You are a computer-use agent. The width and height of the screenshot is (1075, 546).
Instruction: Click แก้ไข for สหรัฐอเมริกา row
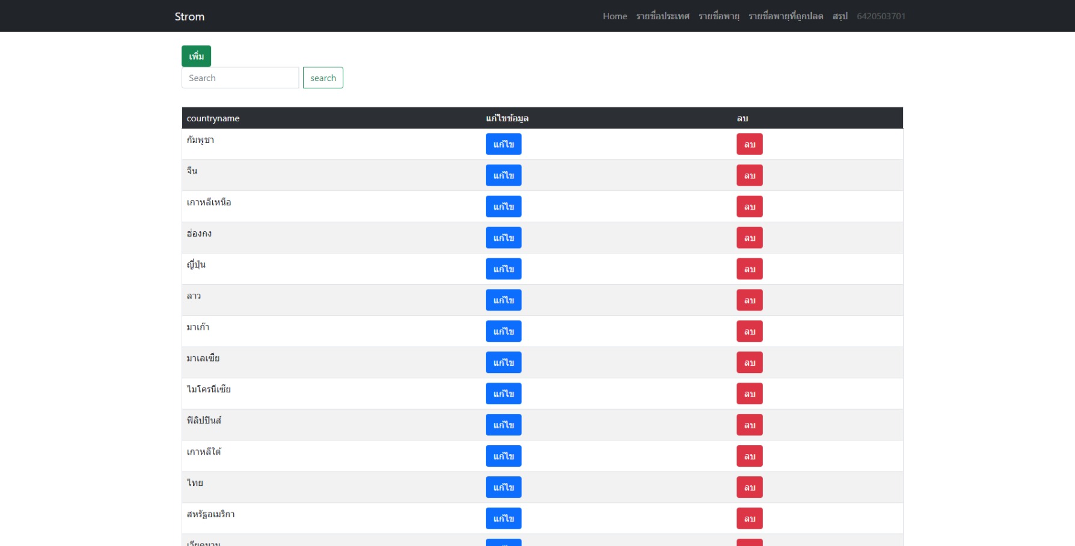click(x=504, y=518)
